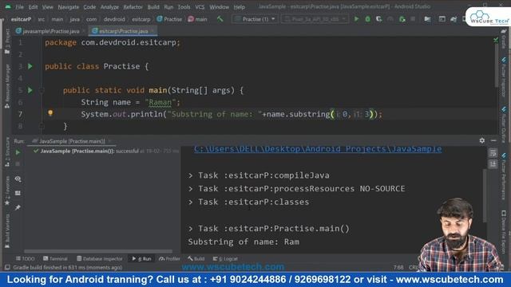Screen dimensions: 511x287
Task: Open the TODO tool window
Action: pyautogui.click(x=25, y=258)
